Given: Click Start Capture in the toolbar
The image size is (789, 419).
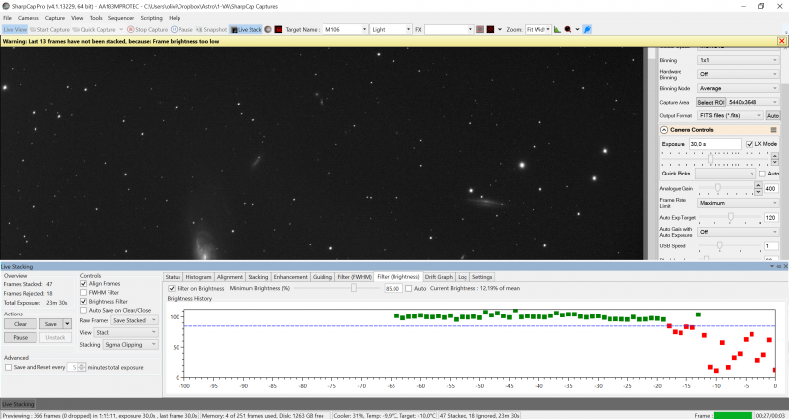Looking at the screenshot, I should [x=50, y=30].
